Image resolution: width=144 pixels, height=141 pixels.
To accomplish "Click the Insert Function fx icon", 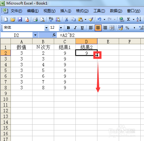I will 54,35.
